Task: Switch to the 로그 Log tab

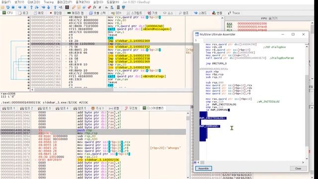Action: coord(23,13)
